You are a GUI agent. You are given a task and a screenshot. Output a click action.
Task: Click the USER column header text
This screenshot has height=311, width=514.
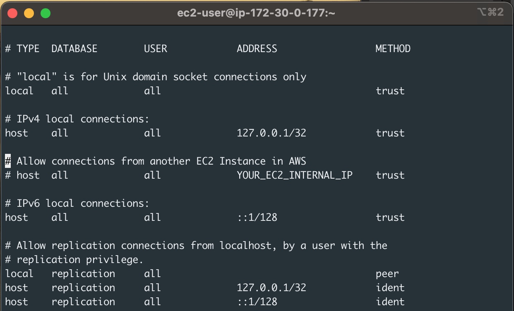tap(155, 49)
